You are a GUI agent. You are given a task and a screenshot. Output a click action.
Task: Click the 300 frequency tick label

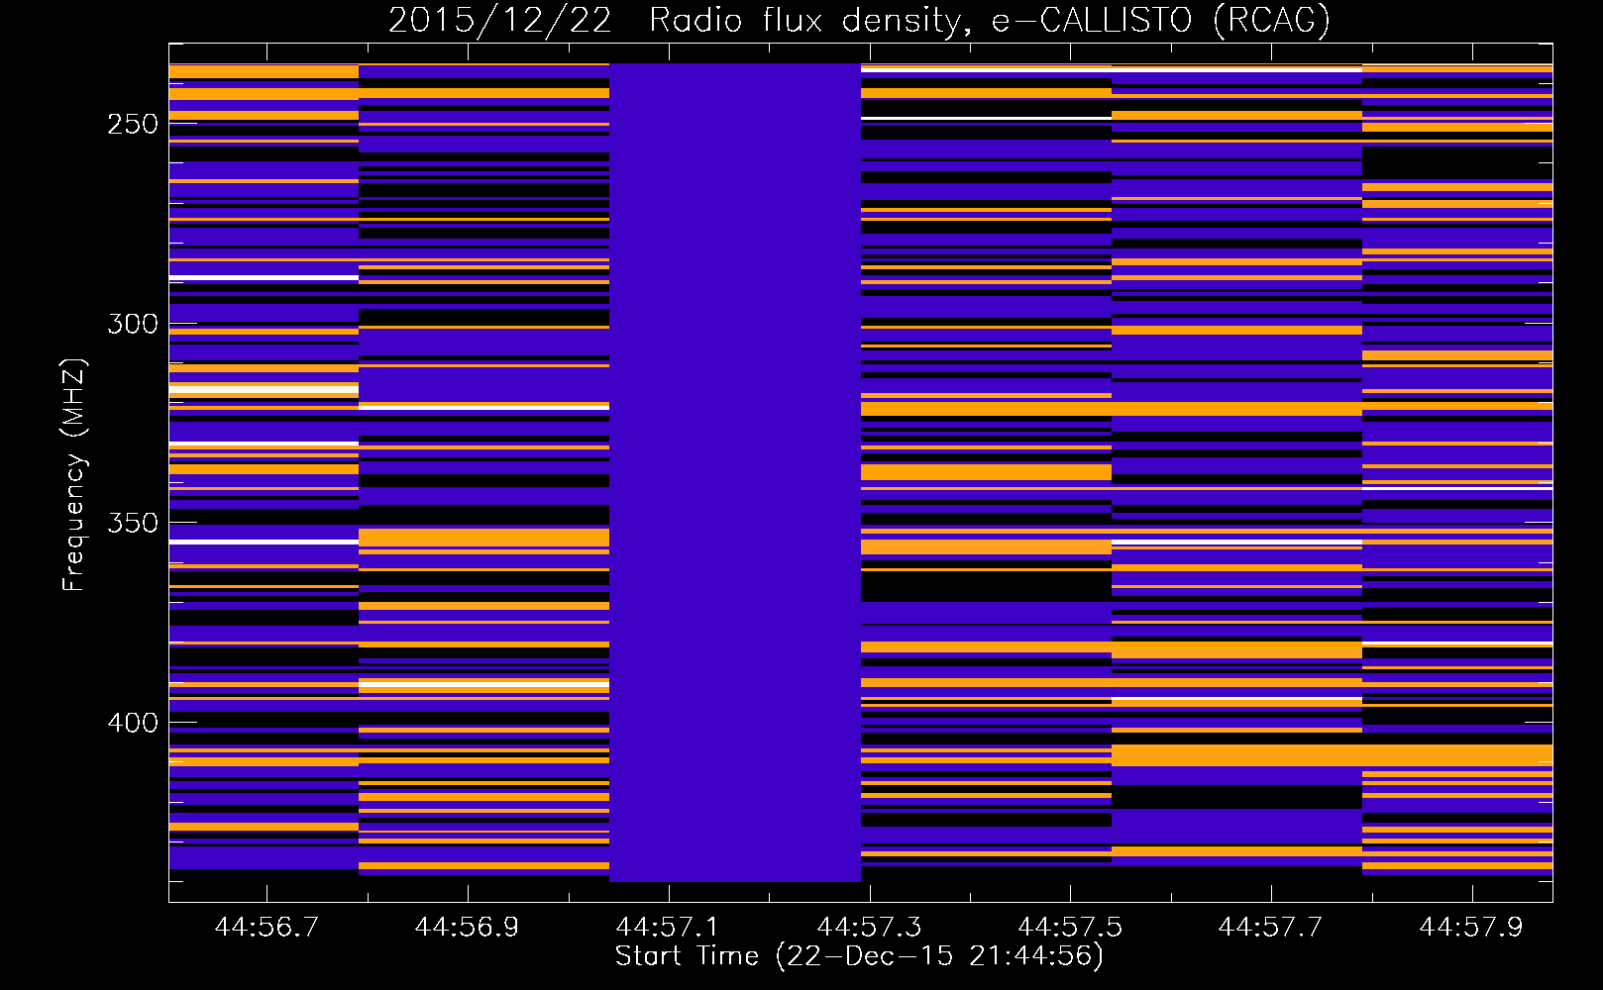tap(133, 324)
